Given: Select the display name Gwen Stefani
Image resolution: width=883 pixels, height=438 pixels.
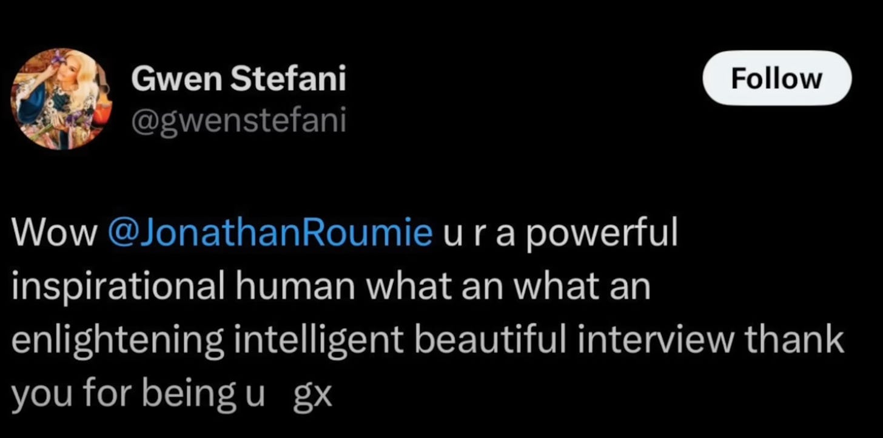Looking at the screenshot, I should coord(240,78).
